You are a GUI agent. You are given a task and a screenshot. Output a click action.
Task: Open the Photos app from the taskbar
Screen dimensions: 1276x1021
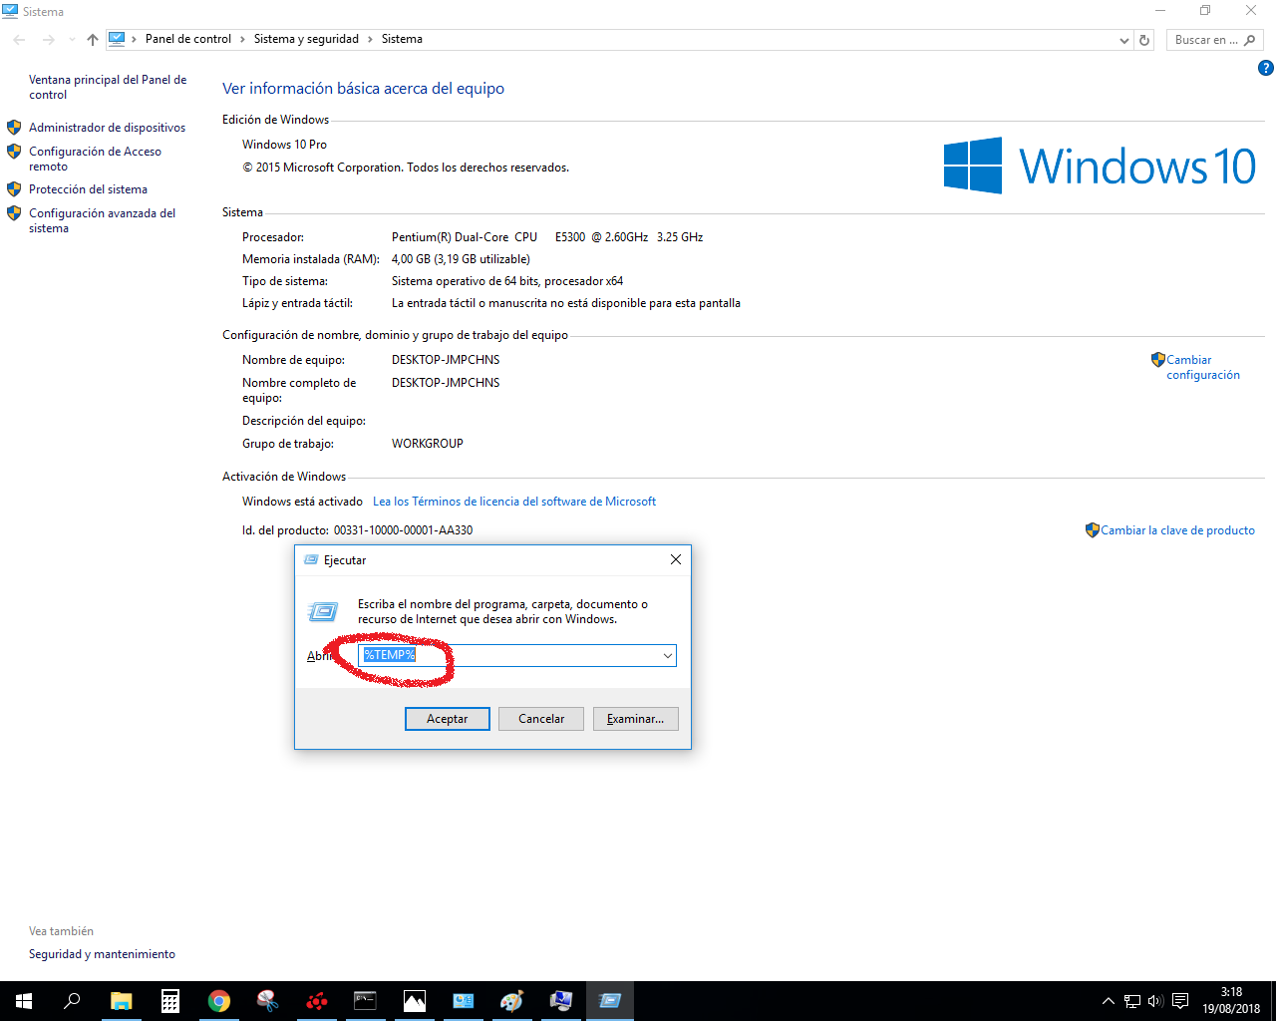click(414, 1001)
